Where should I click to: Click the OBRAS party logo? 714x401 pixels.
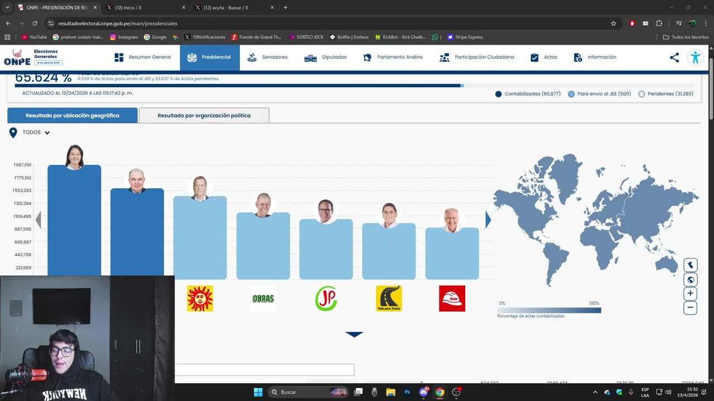tap(263, 299)
